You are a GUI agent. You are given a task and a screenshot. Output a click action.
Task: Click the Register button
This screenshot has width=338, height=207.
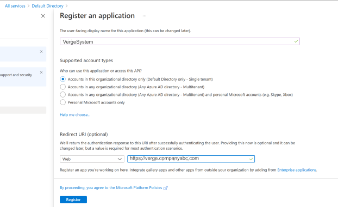pyautogui.click(x=73, y=200)
